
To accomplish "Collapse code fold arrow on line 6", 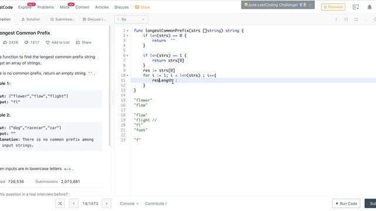I will (x=127, y=56).
